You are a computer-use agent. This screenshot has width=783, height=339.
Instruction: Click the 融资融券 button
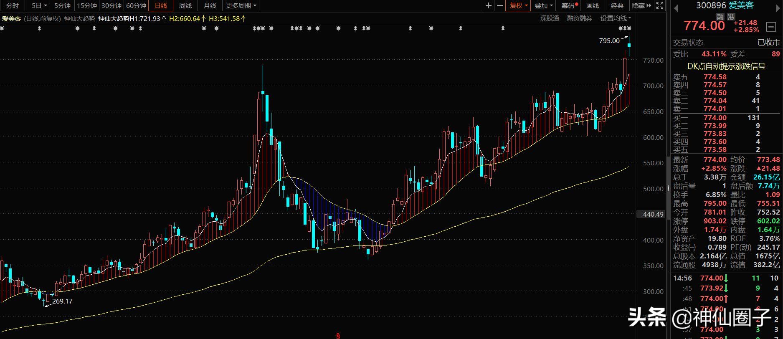pos(579,18)
